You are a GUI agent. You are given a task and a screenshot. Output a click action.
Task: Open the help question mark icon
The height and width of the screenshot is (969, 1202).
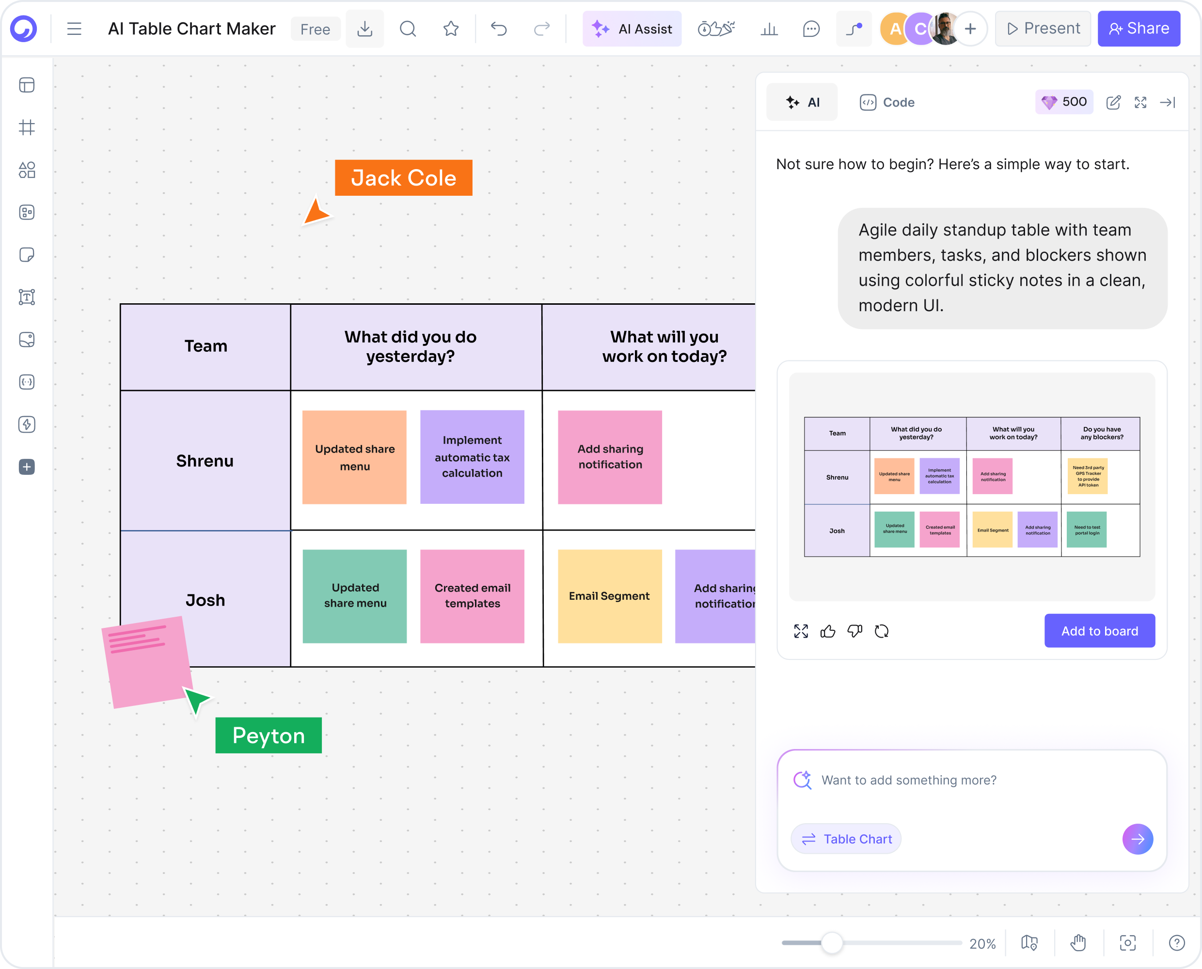(x=1176, y=943)
